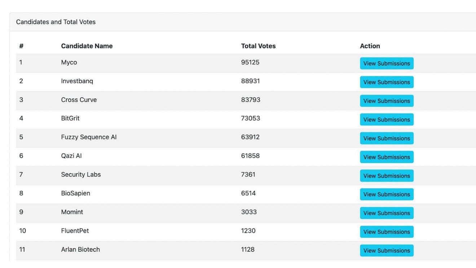
Task: View Qazi AI submissions
Action: pos(387,157)
